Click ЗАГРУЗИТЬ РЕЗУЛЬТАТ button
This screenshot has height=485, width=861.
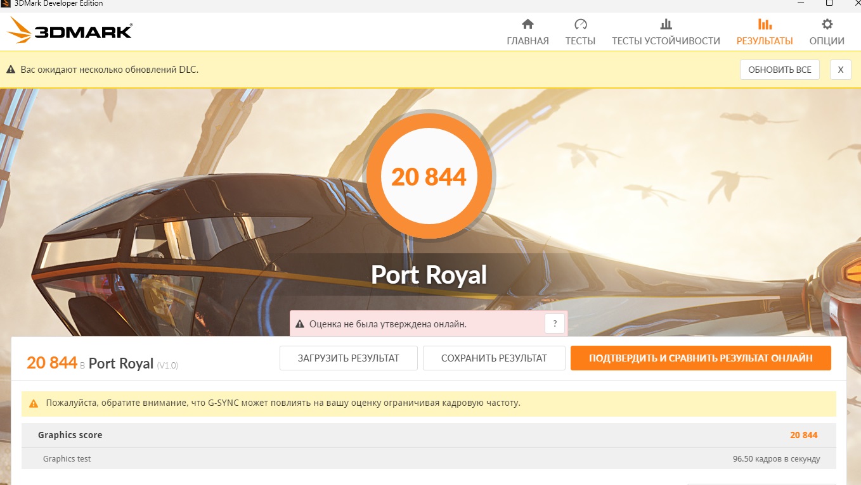click(349, 358)
